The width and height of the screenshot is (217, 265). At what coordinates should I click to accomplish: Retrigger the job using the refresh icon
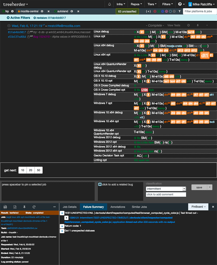click(34, 207)
